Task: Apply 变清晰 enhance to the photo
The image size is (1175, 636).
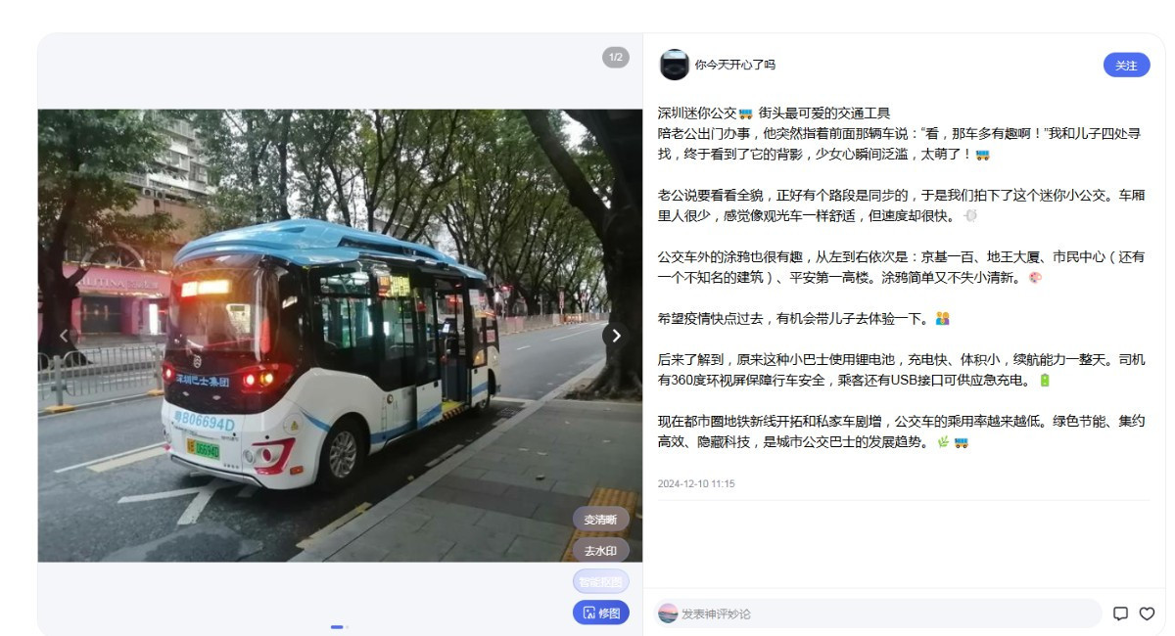Action: coord(600,520)
